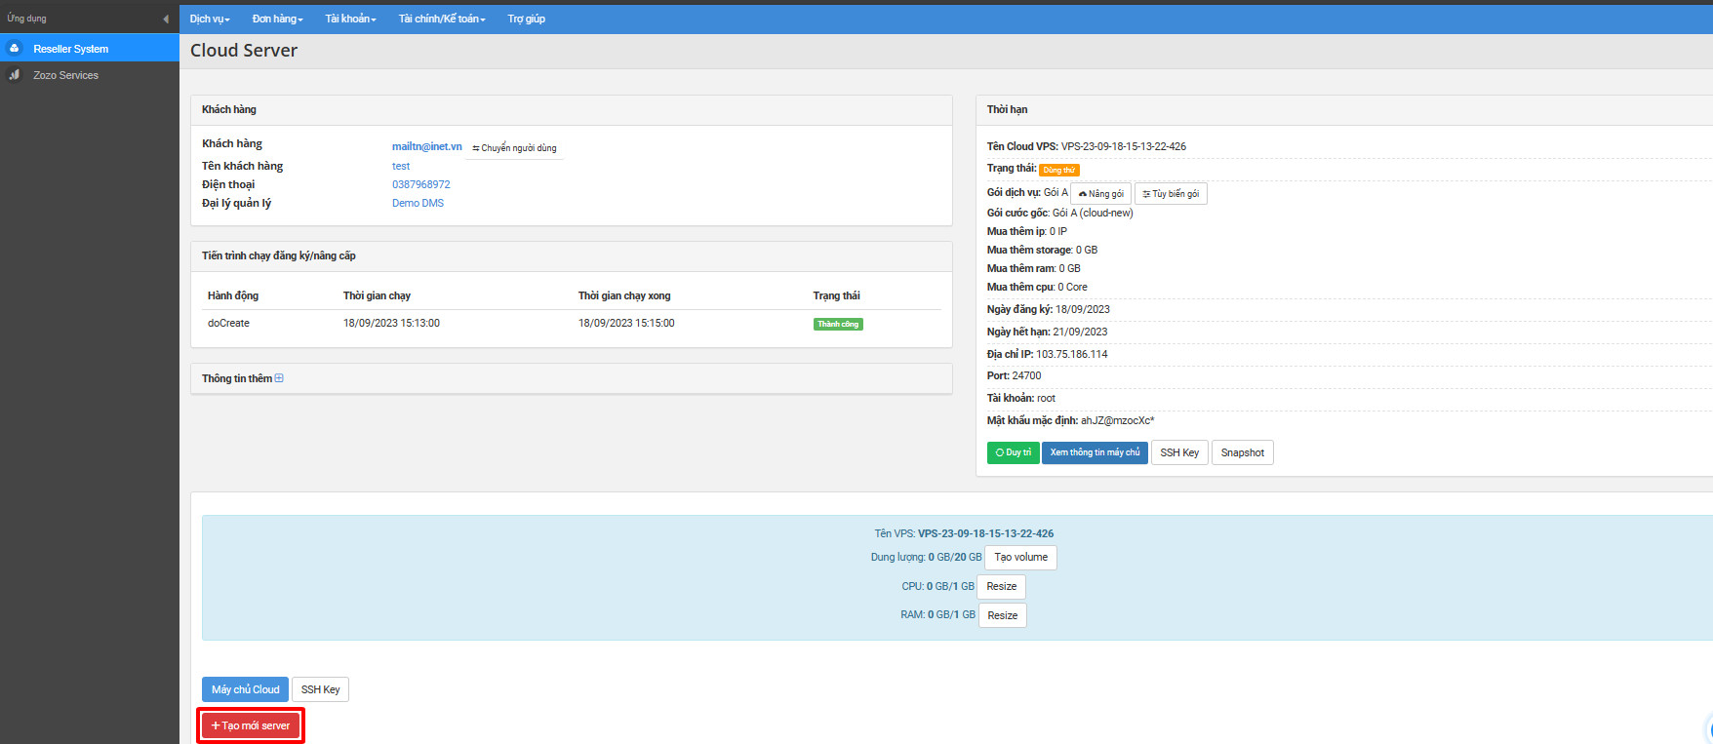Image resolution: width=1713 pixels, height=744 pixels.
Task: Click Tên Cloud VPS value in Thời hạn
Action: (1124, 146)
